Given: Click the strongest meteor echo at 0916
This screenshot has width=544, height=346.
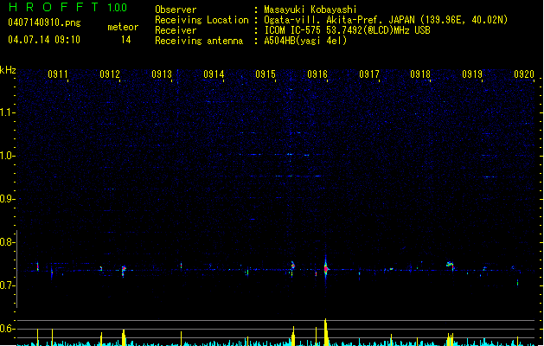Looking at the screenshot, I should pos(326,268).
